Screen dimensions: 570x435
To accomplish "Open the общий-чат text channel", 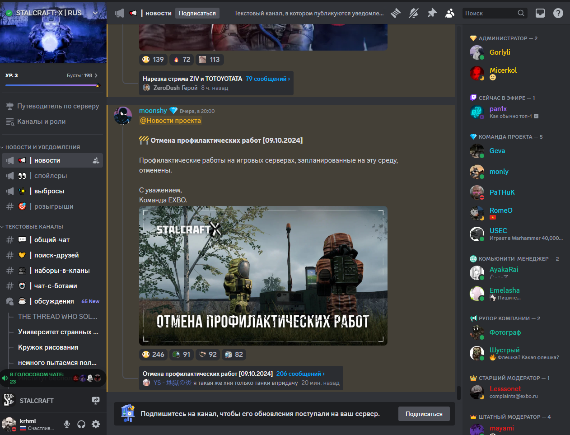I will coord(52,240).
